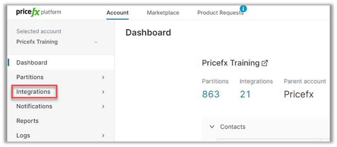The image size is (337, 147).
Task: Open the selected account dropdown chevron
Action: click(x=96, y=42)
